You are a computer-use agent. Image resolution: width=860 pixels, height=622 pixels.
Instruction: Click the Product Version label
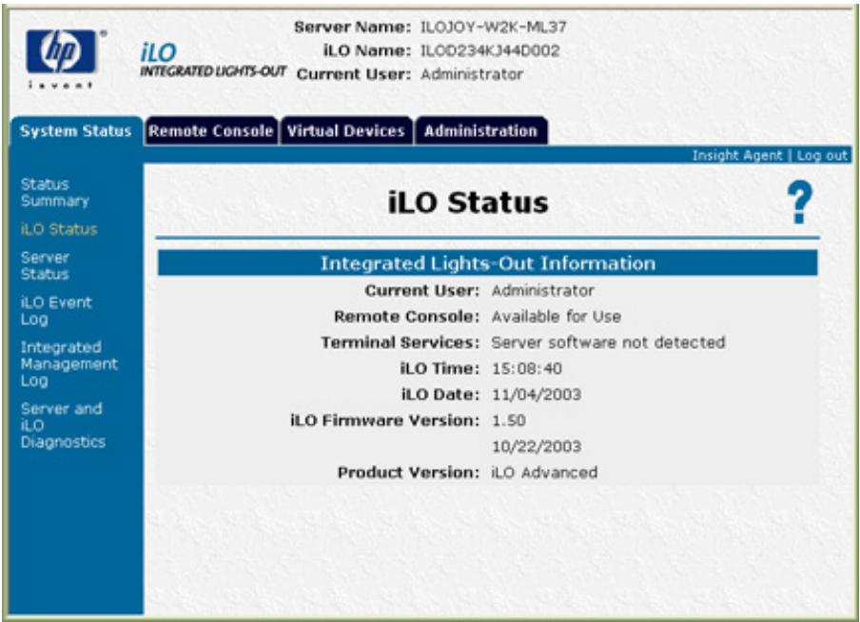pos(408,473)
